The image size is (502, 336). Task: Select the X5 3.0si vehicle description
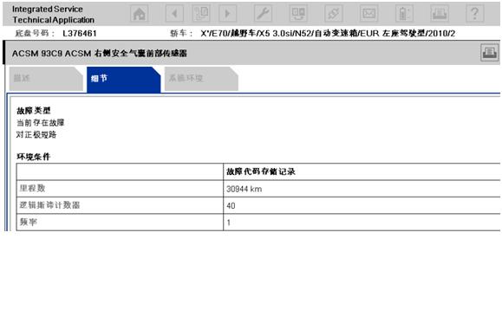[x=328, y=34]
